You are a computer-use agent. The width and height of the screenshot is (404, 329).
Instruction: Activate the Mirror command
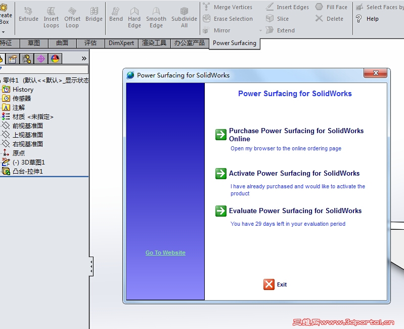coord(216,30)
